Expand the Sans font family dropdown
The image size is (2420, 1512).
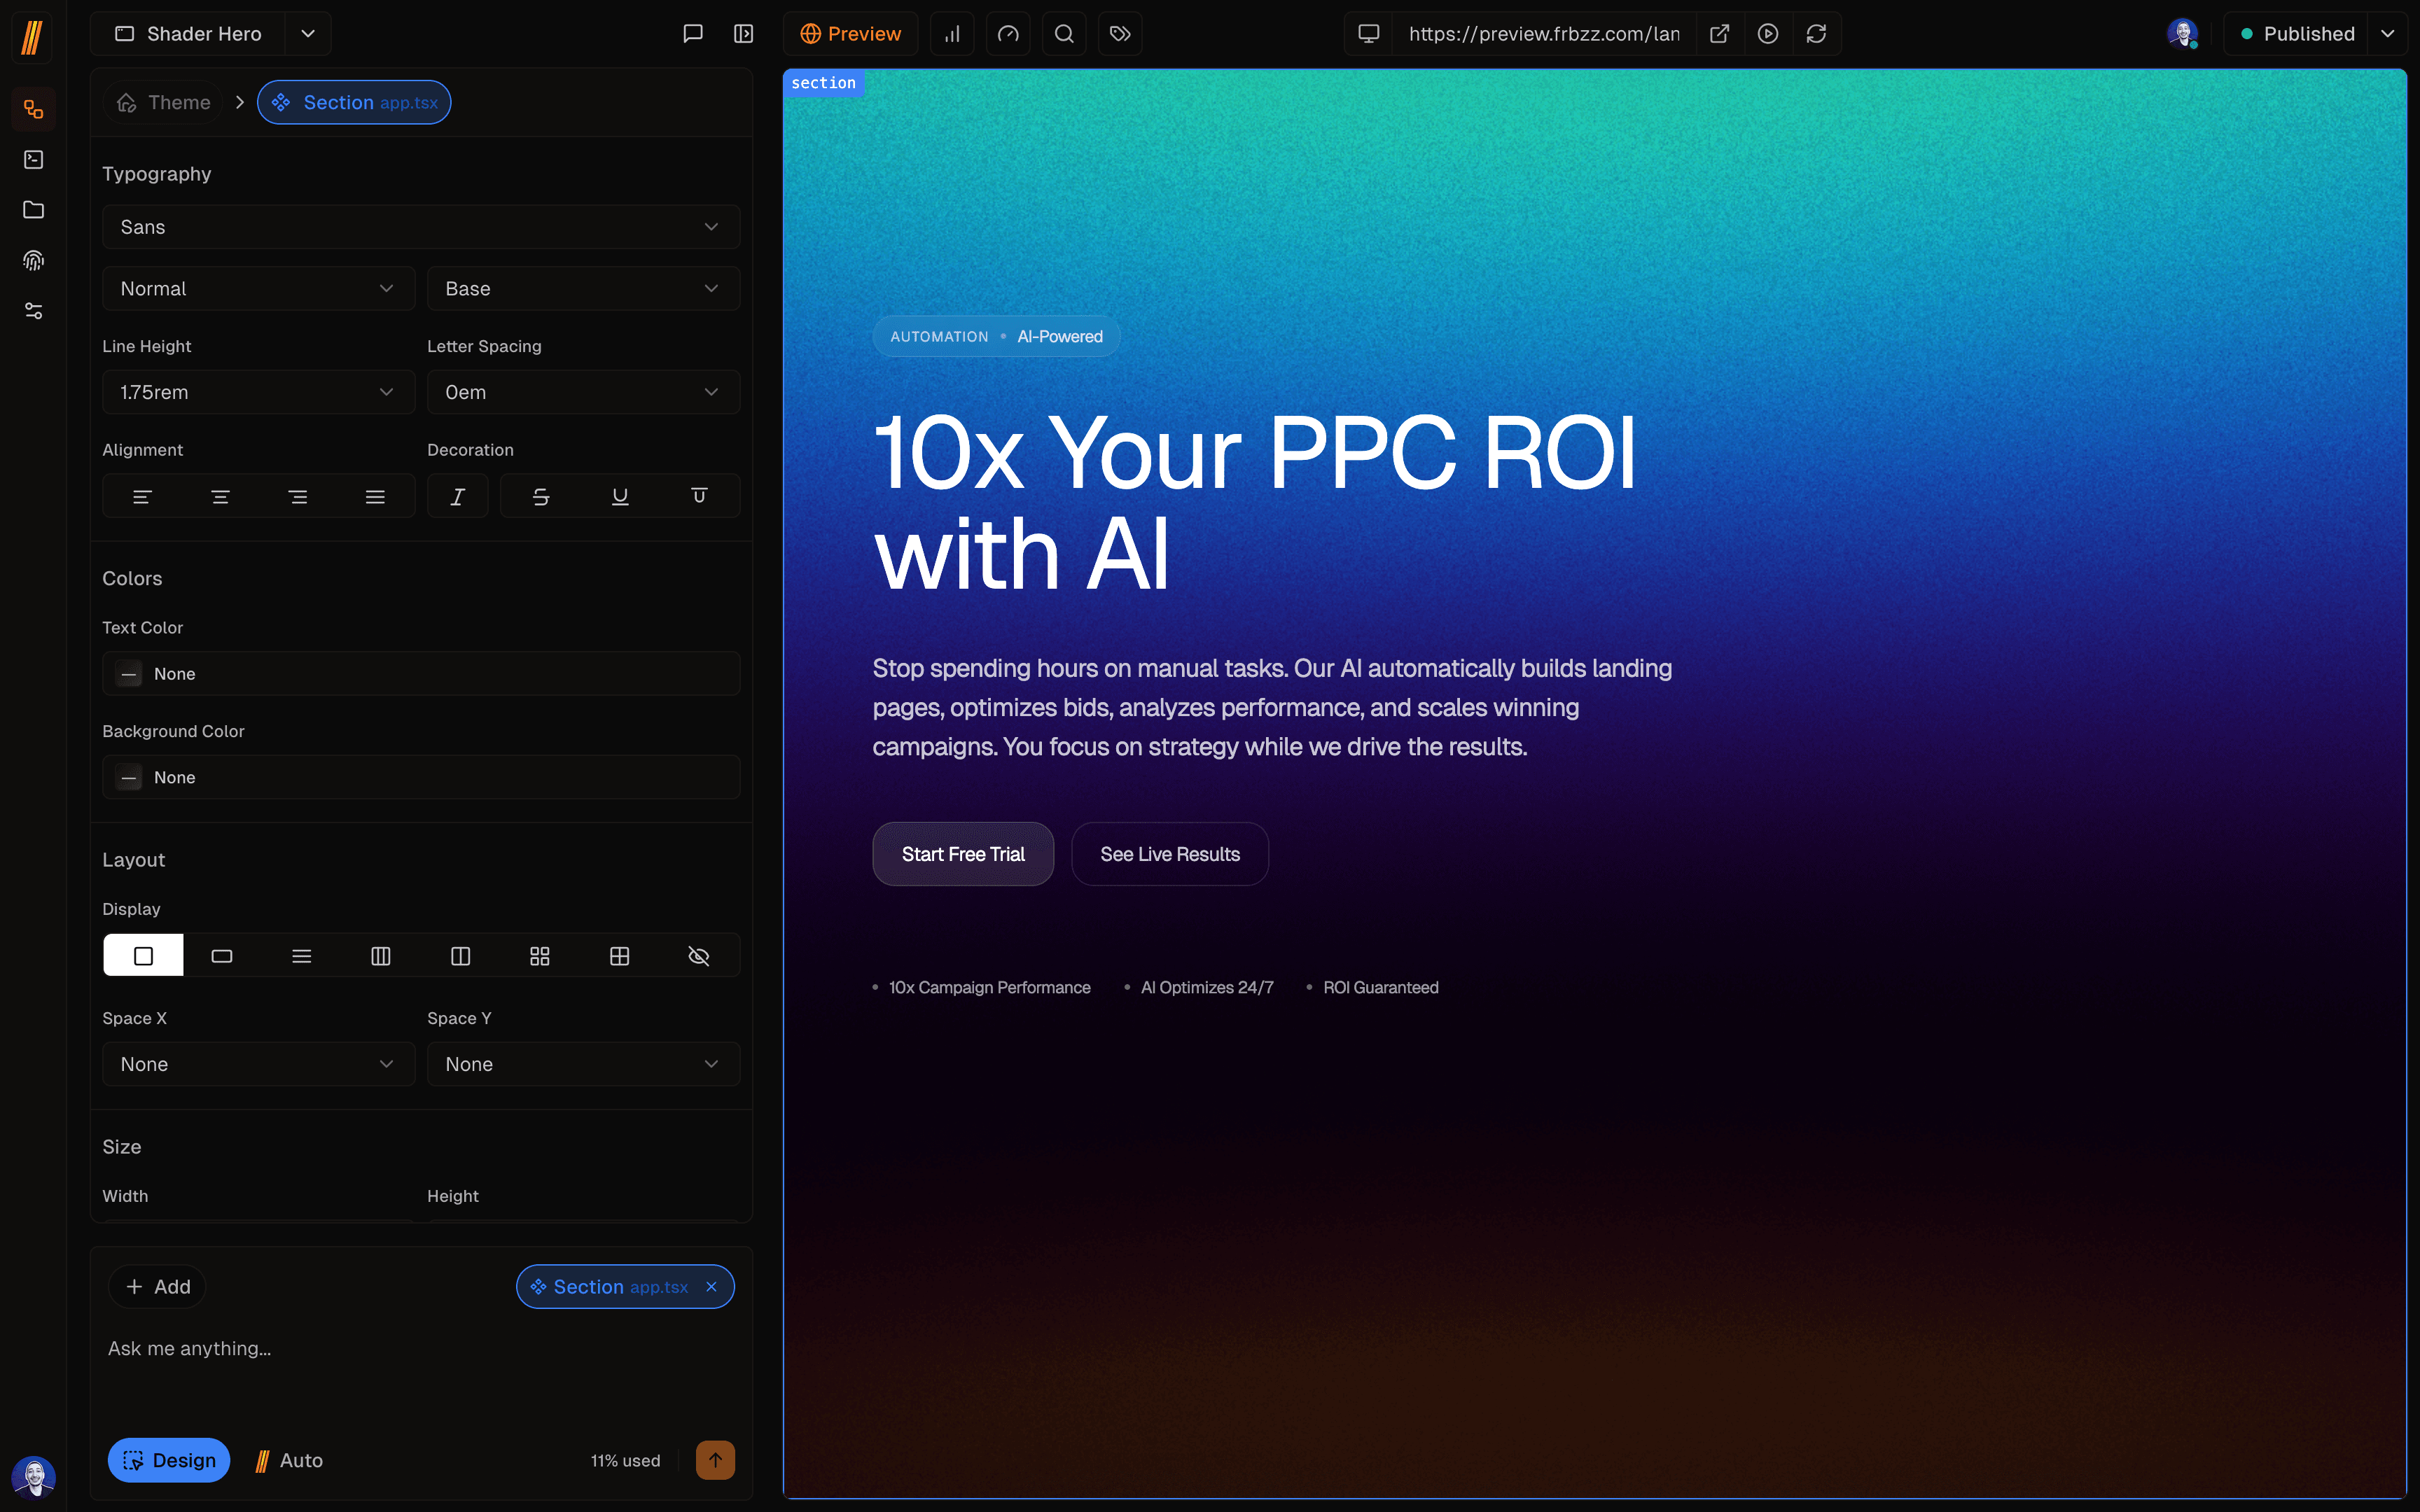coord(420,227)
